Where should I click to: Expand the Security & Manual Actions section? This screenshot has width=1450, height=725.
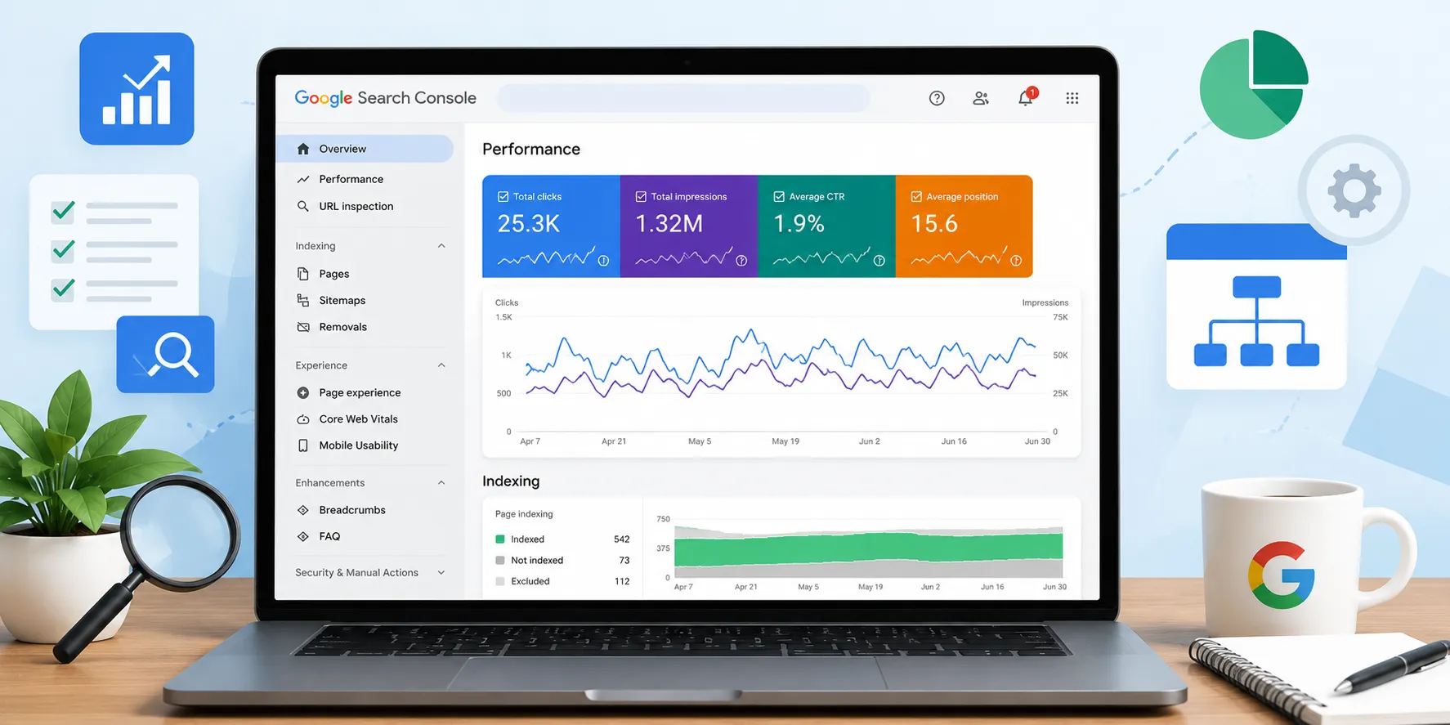pyautogui.click(x=441, y=573)
